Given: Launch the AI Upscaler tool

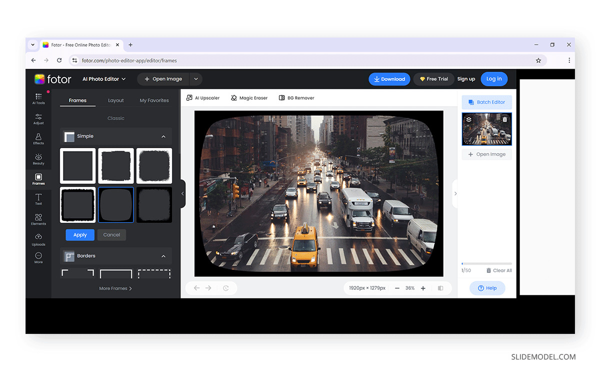Looking at the screenshot, I should click(203, 98).
